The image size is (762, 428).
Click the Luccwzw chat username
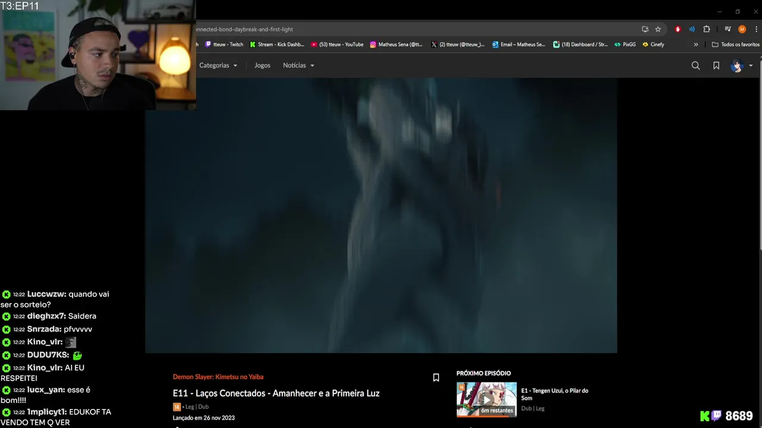pos(46,294)
